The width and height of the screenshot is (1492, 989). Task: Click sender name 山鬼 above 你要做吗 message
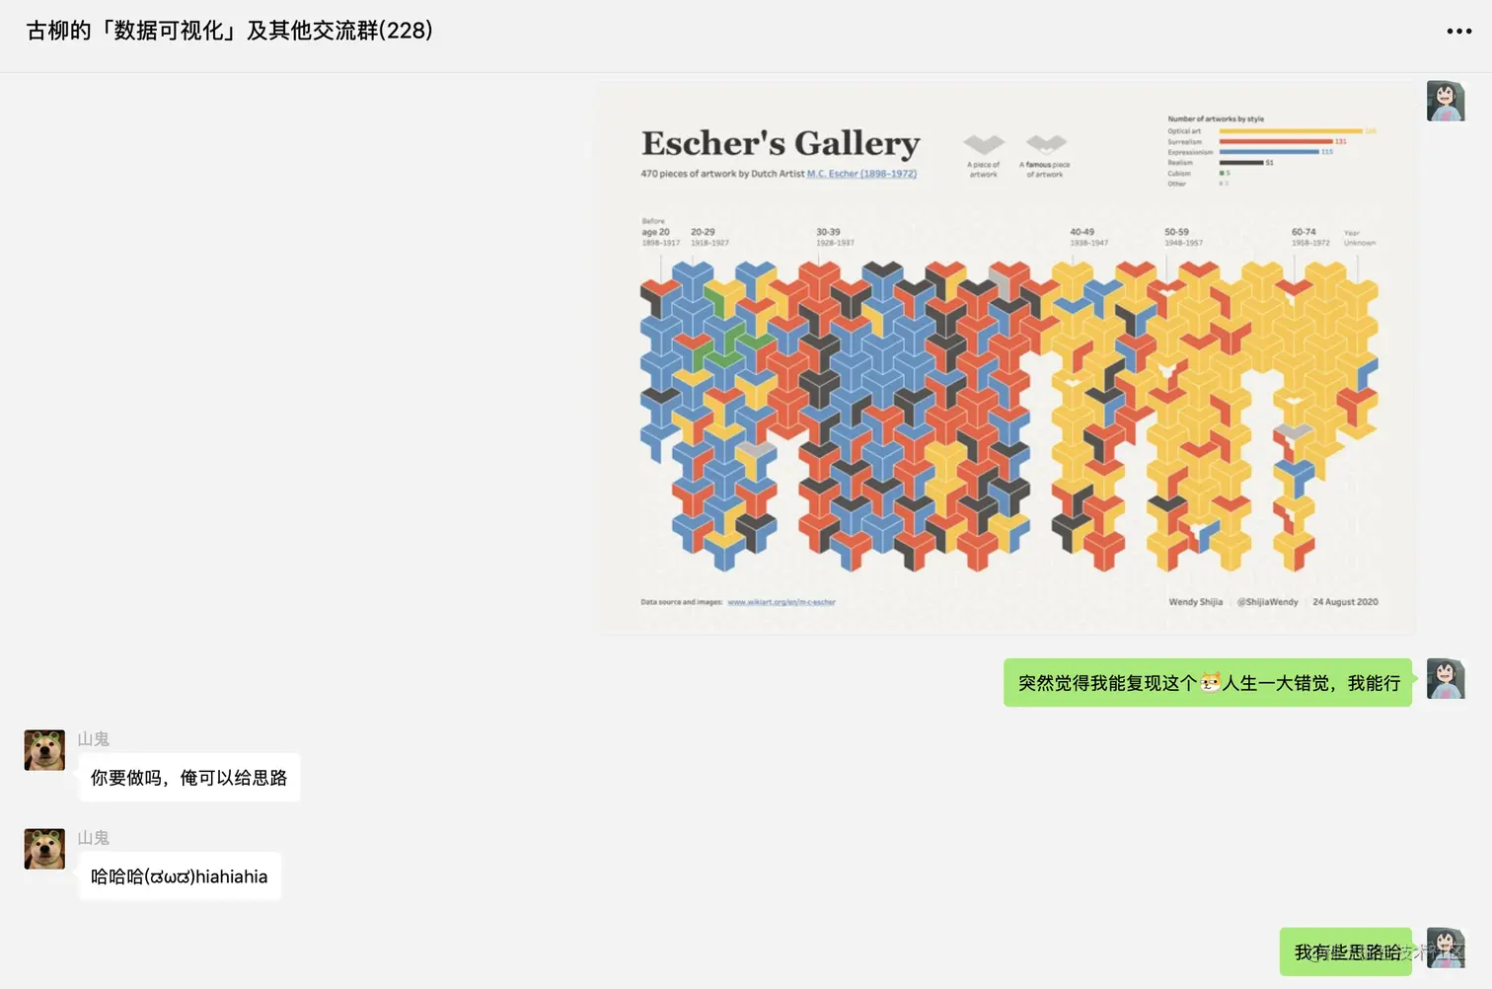(x=94, y=739)
